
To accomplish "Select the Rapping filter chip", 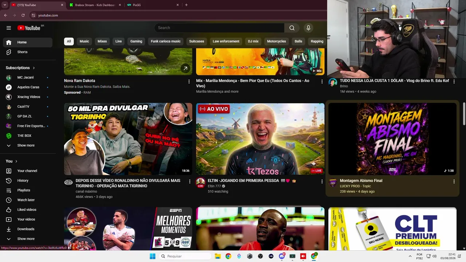I will tap(317, 41).
